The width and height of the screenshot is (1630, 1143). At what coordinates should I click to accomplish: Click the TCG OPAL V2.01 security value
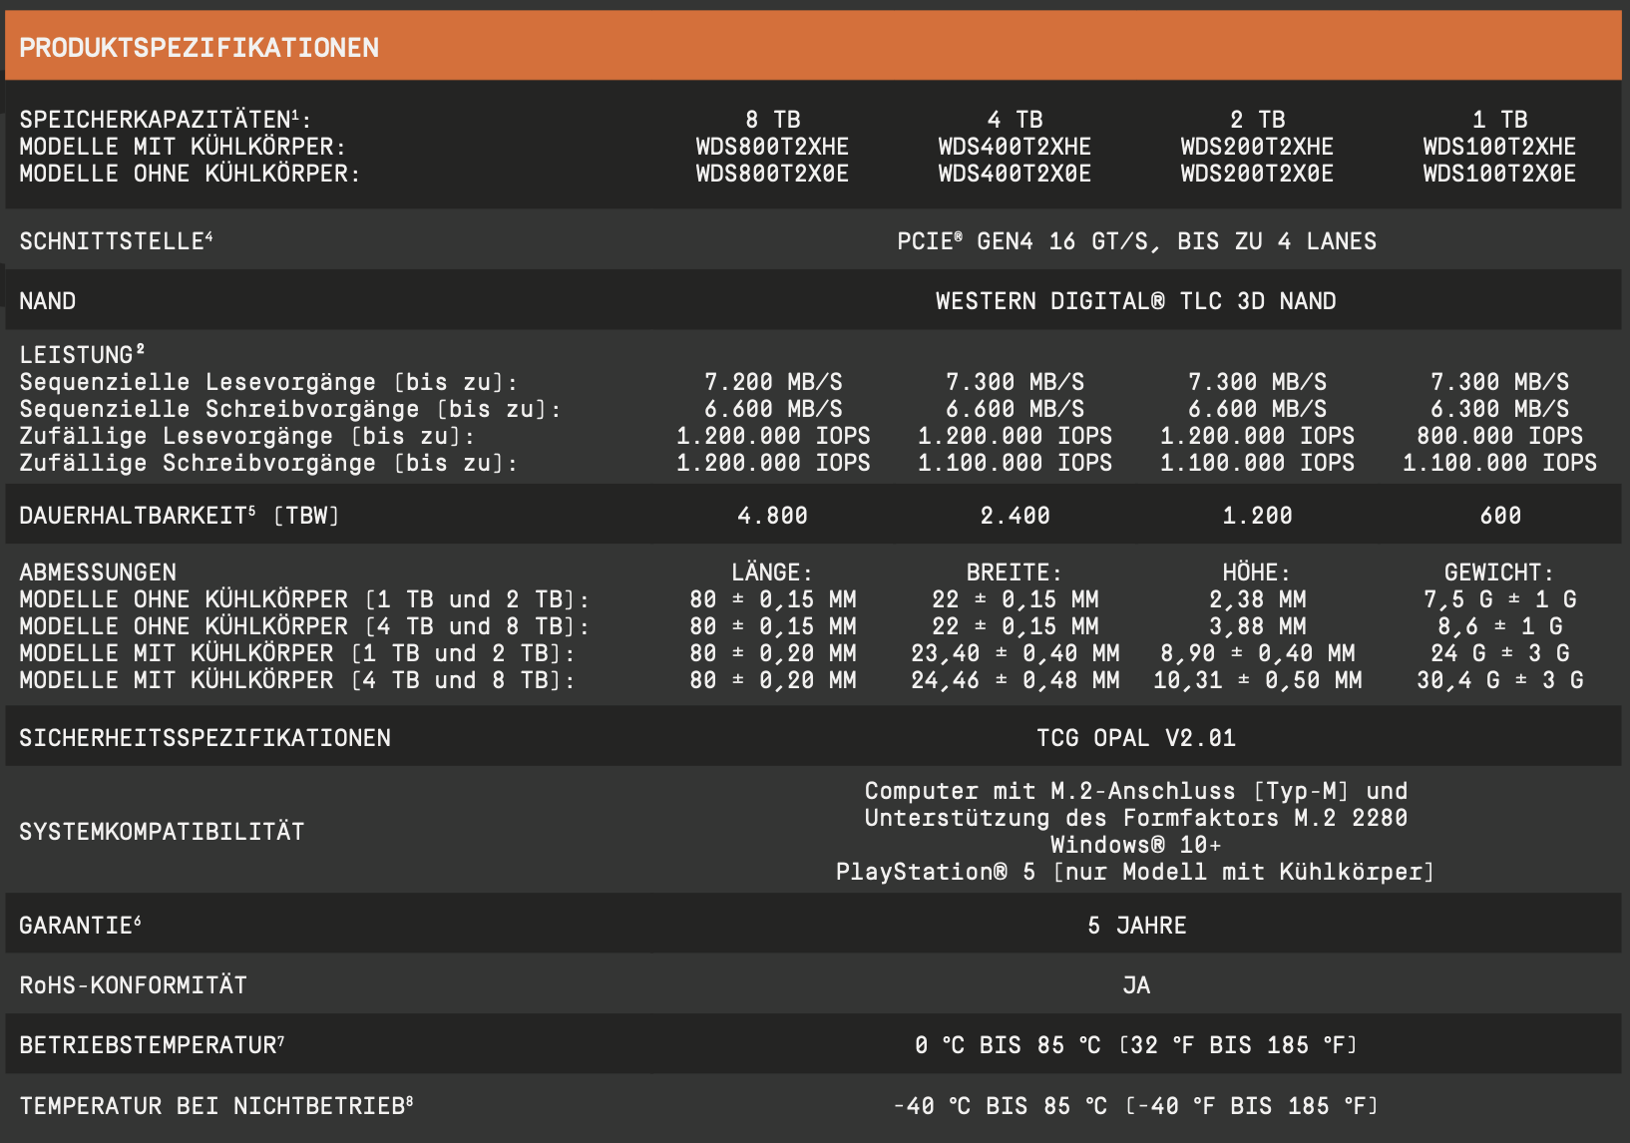(x=1135, y=738)
